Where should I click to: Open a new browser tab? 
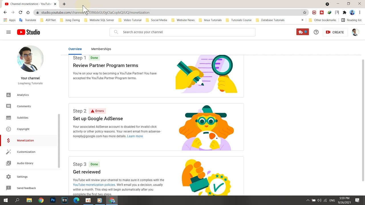coord(64,4)
